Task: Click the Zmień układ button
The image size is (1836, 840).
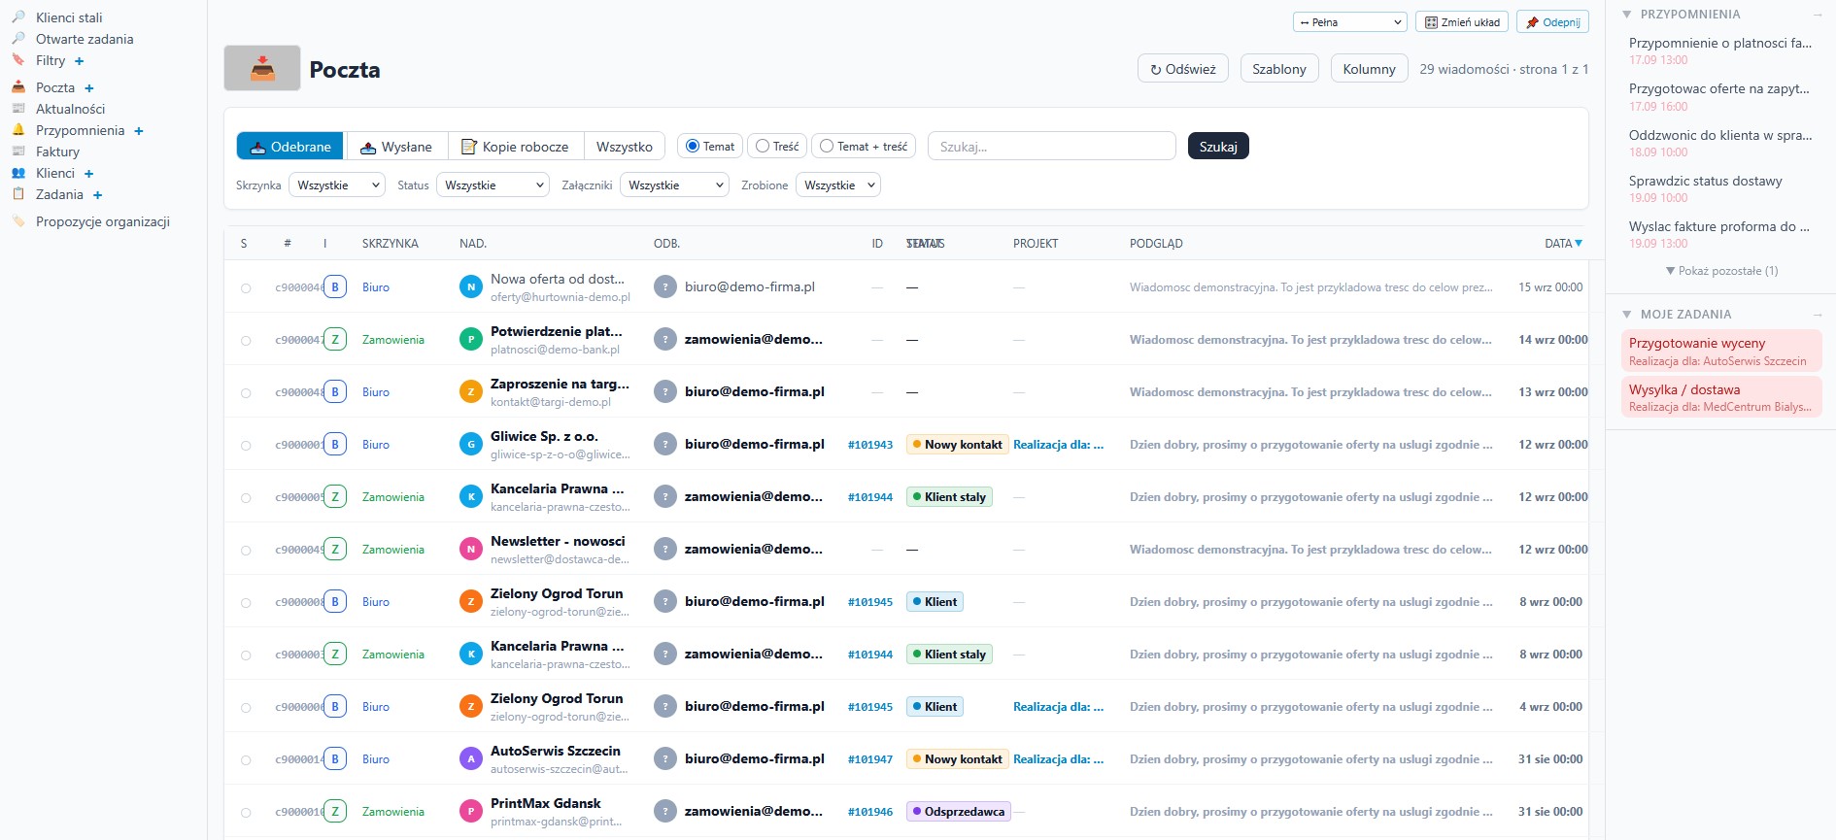Action: pyautogui.click(x=1462, y=22)
